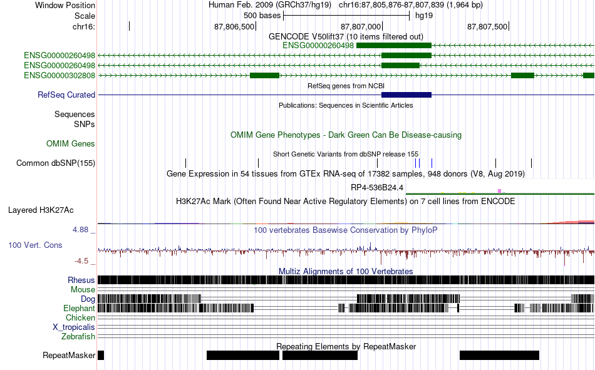Click the 87,806,500 ruler coordinate
This screenshot has height=370, width=595.
pos(234,26)
